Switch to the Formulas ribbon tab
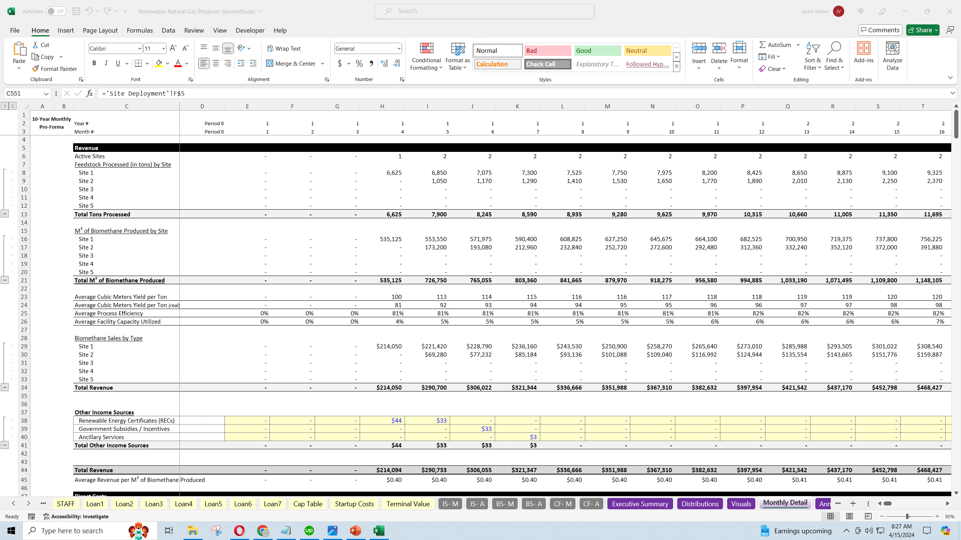Viewport: 961px width, 540px height. [140, 30]
